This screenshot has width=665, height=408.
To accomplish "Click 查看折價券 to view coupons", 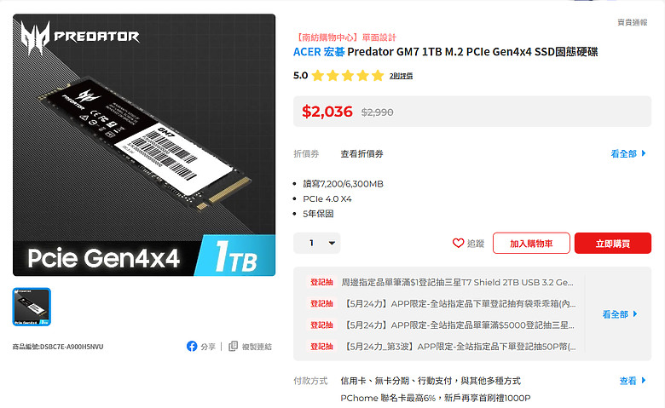I will (361, 154).
